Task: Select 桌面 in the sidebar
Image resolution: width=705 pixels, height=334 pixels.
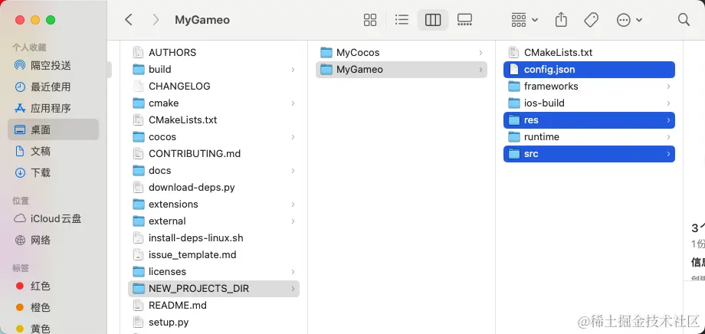Action: (53, 129)
